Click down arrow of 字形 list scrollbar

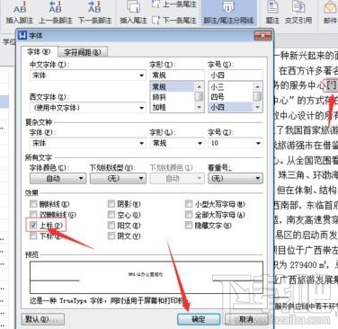[x=199, y=107]
